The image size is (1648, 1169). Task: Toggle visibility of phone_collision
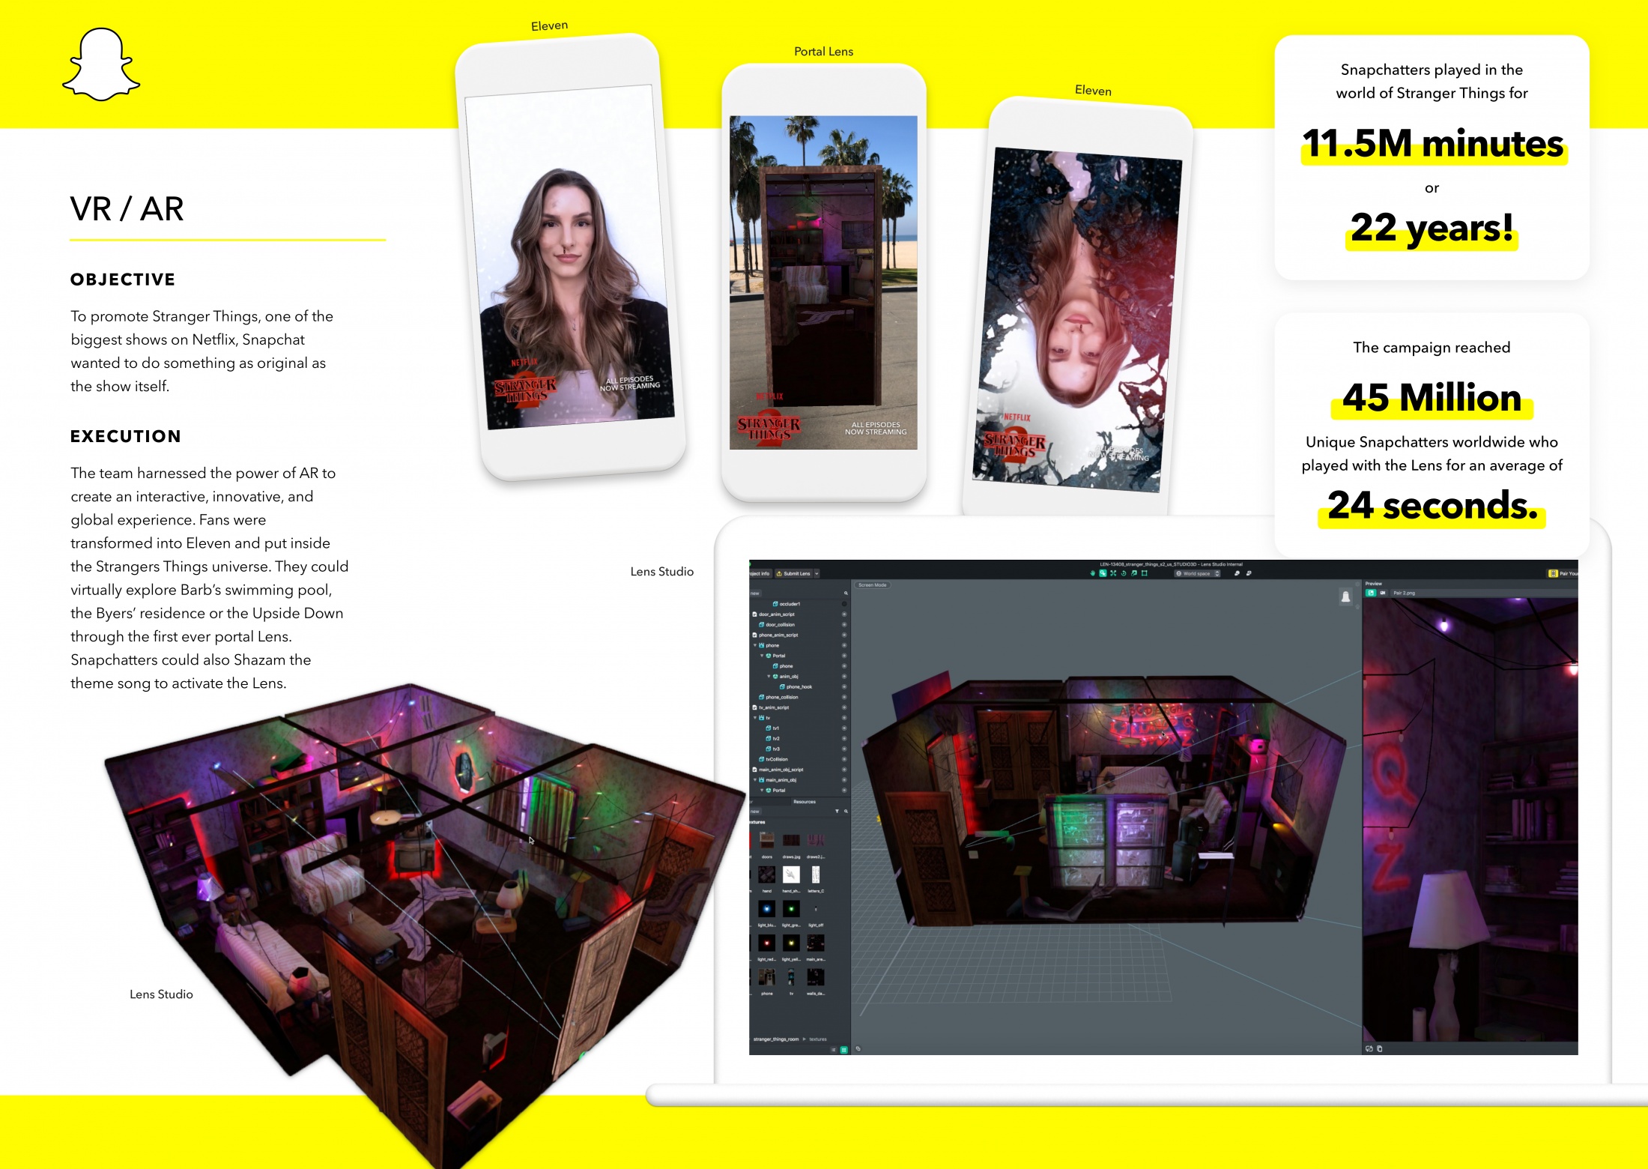coord(844,697)
